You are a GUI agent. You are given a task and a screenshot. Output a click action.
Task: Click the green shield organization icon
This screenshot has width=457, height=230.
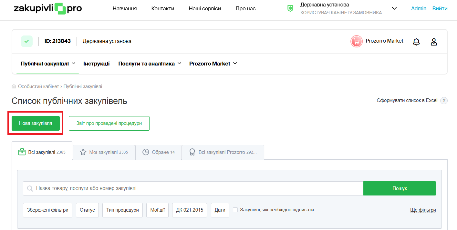290,9
